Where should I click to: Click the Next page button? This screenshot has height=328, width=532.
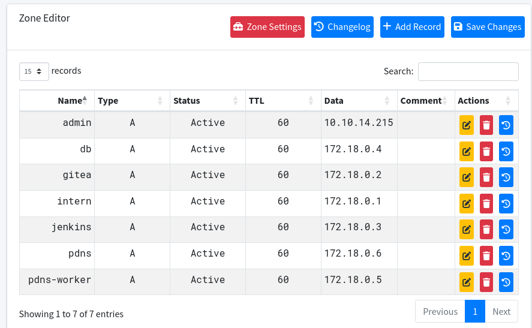pos(501,311)
